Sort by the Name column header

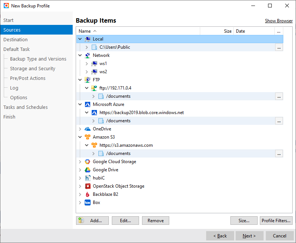coord(85,31)
